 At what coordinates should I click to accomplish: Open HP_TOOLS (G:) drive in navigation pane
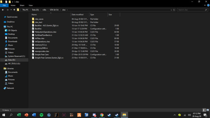(14, 64)
